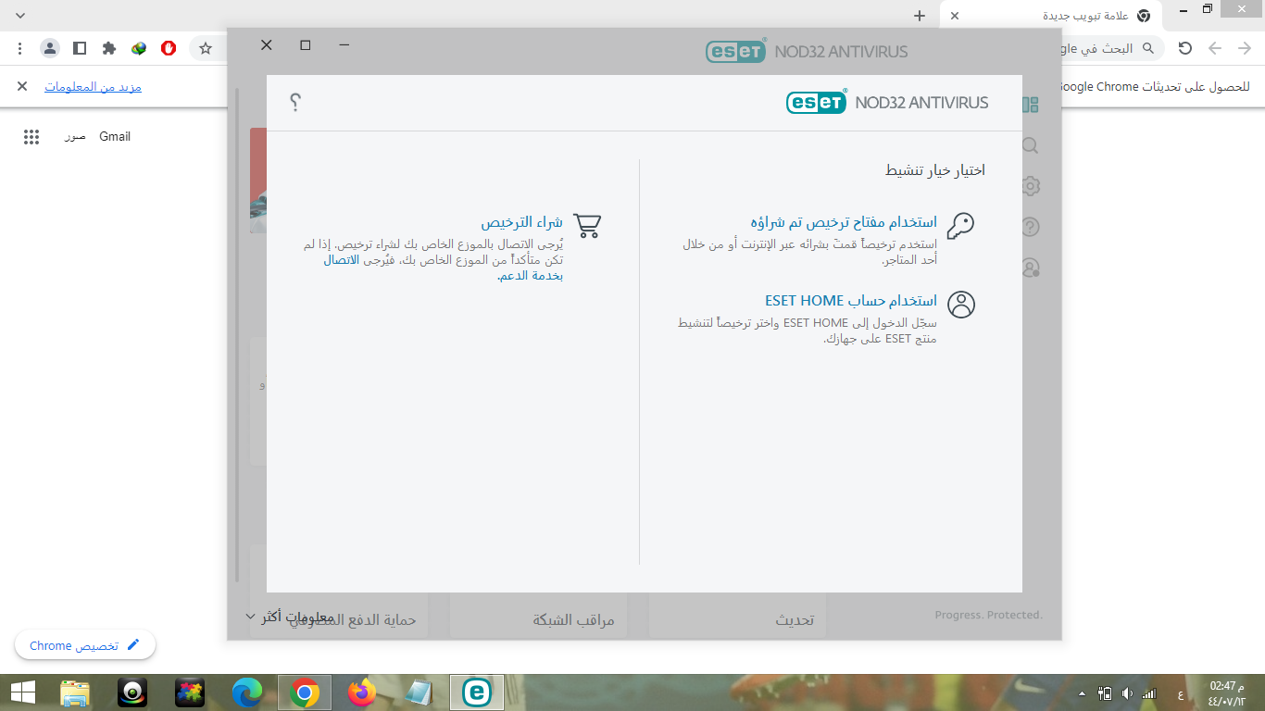This screenshot has height=711, width=1265.
Task: Reload the Chrome page
Action: click(x=1185, y=48)
